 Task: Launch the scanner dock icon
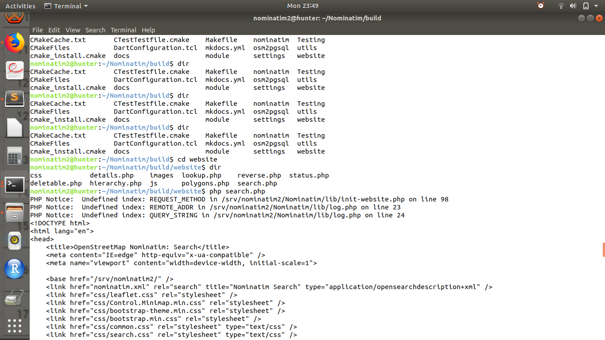click(15, 297)
